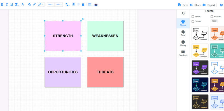Toggle bold text formatting

[2, 4]
